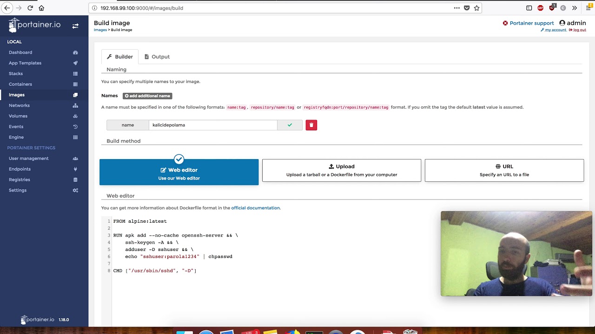
Task: Switch to the Output tab
Action: 157,57
